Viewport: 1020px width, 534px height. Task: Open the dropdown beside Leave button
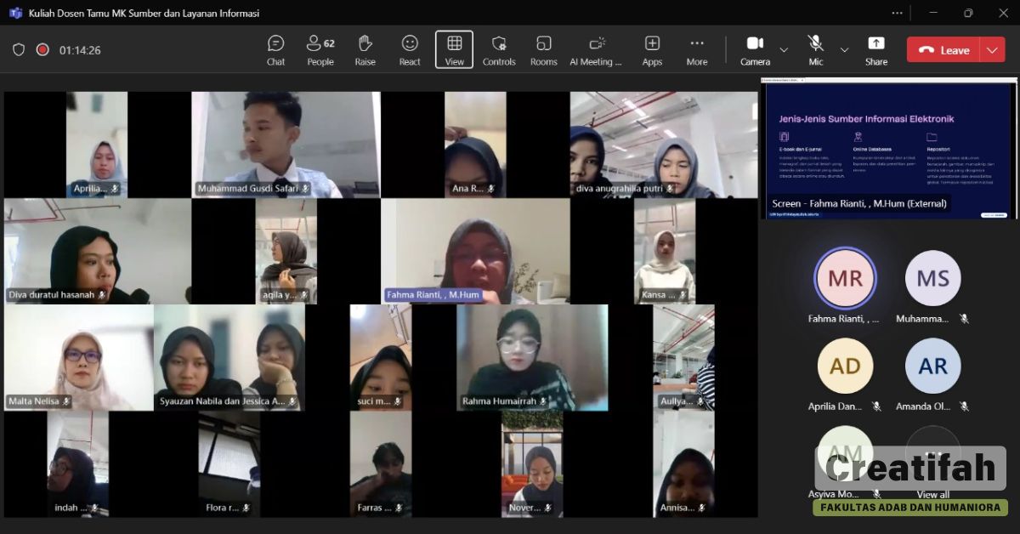click(992, 50)
